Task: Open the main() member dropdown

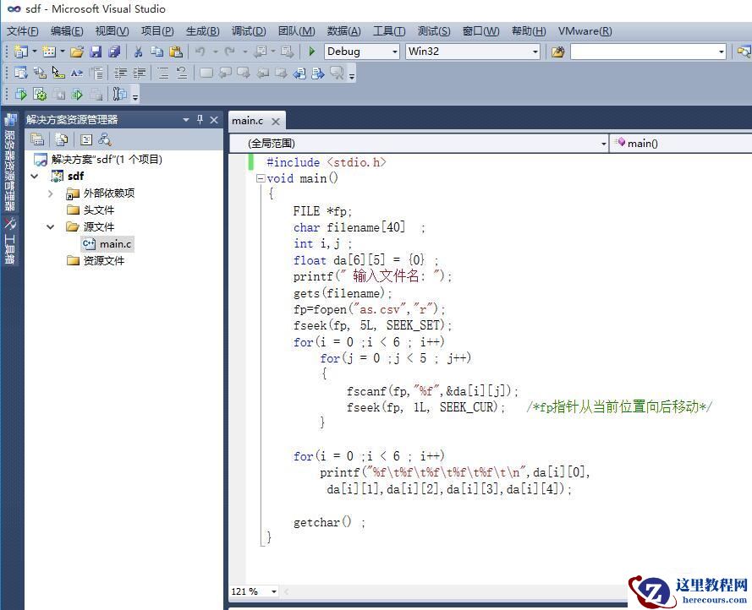Action: coord(681,144)
